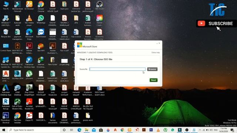Launch Zapya PC desktop shortcut

29,117
